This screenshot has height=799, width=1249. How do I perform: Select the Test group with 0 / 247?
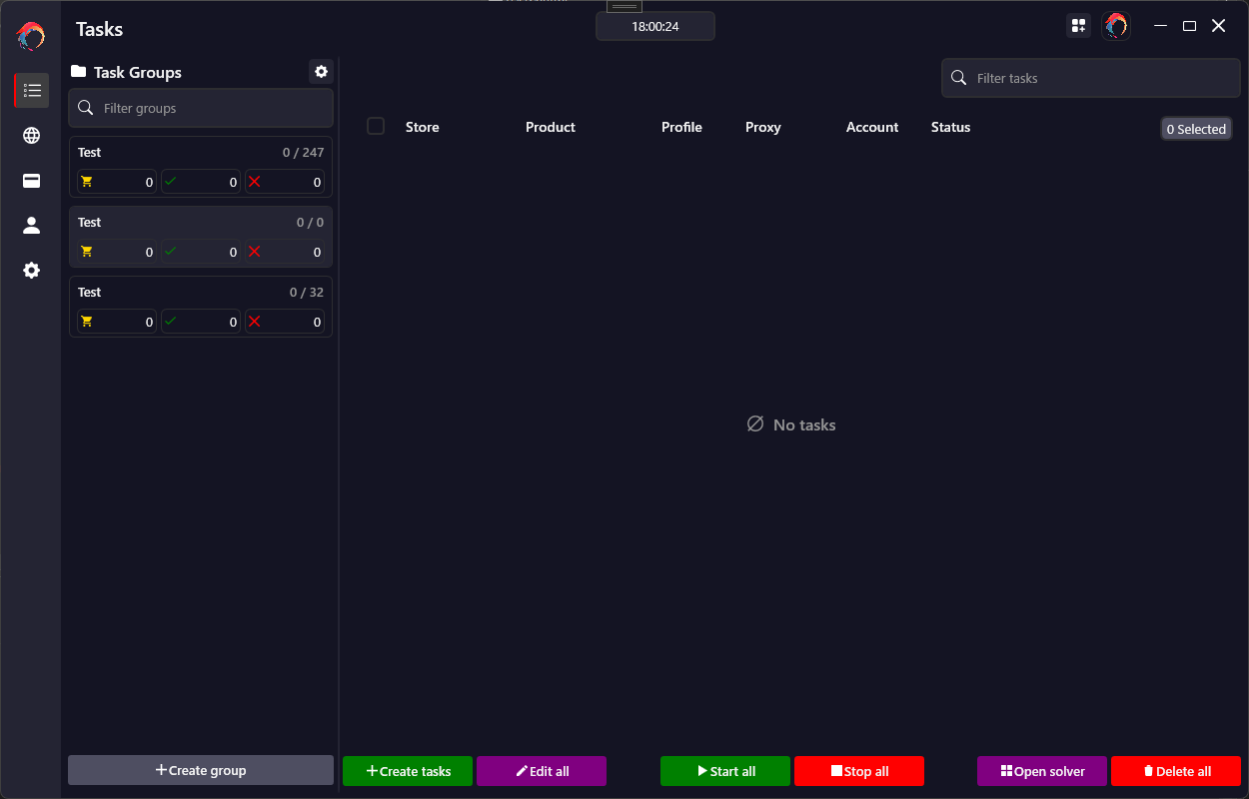pos(200,153)
